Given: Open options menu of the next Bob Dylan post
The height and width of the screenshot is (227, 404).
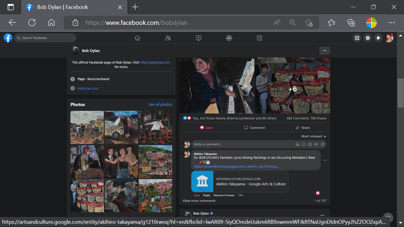Looking at the screenshot, I should point(322,215).
